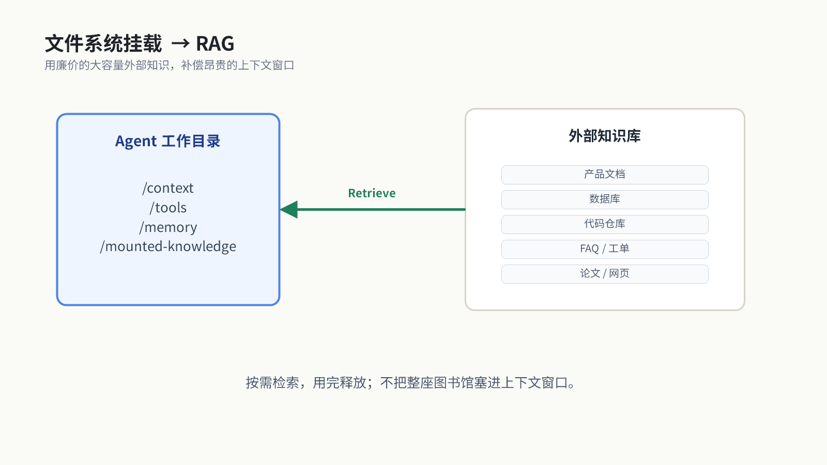Click the Agent 工作目录 heading

(168, 141)
